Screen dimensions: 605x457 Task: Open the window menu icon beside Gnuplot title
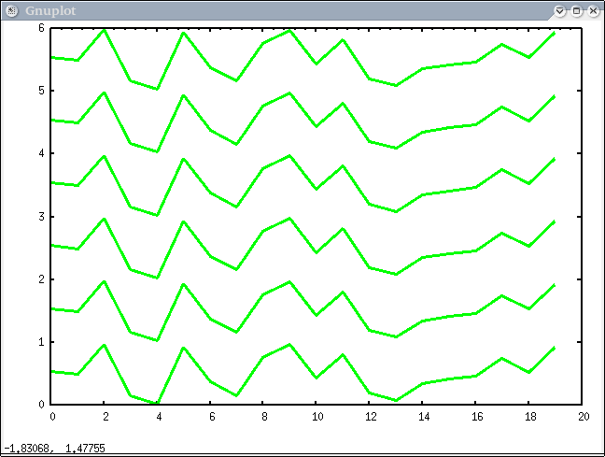pyautogui.click(x=11, y=11)
